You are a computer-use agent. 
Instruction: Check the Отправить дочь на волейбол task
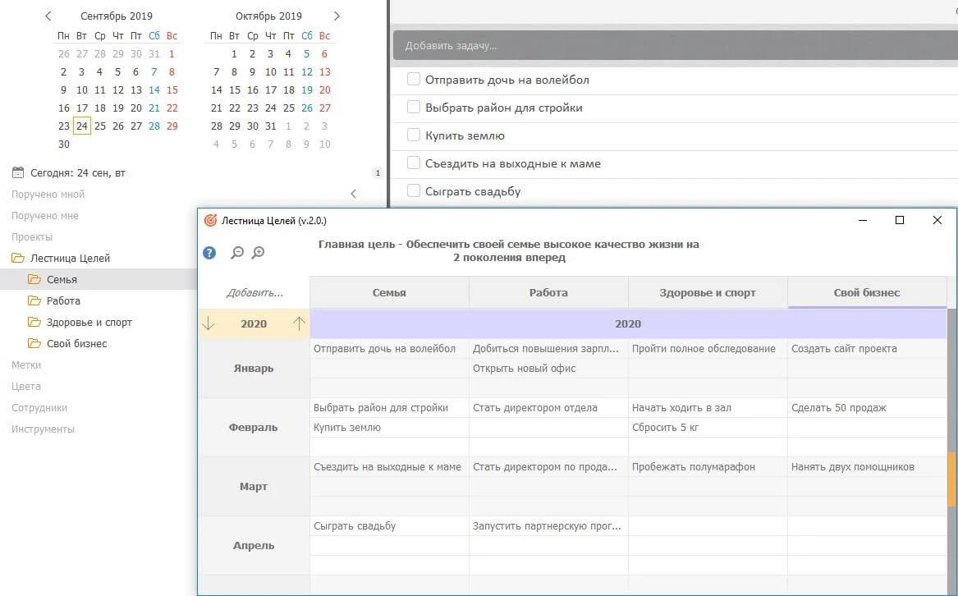tap(414, 80)
